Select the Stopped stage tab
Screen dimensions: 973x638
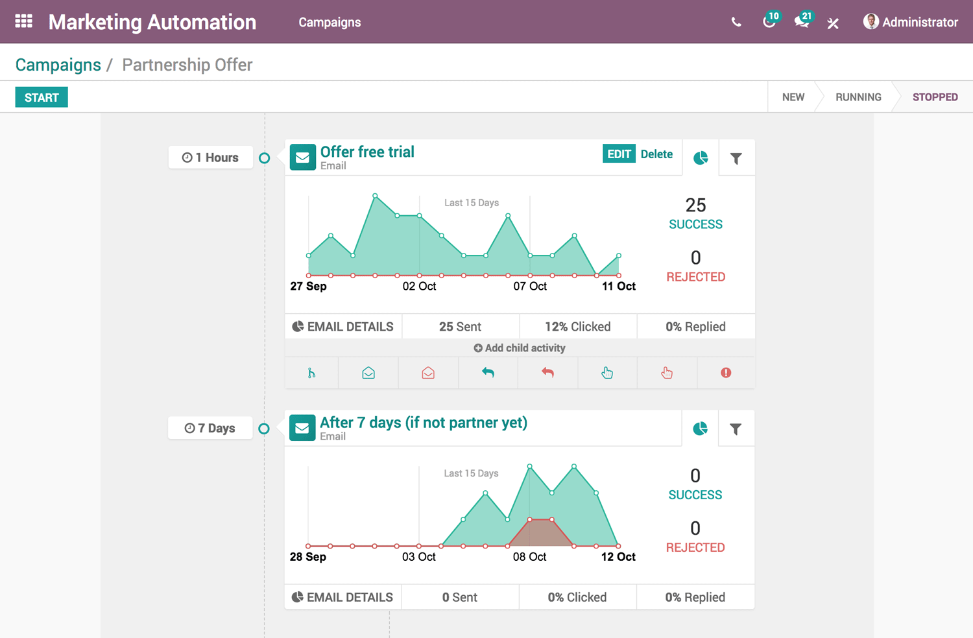(x=935, y=97)
